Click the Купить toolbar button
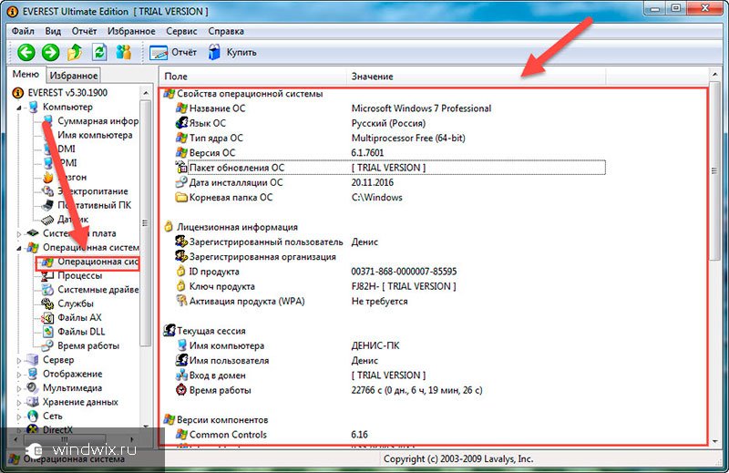Viewport: 729px width, 473px height. [x=232, y=52]
